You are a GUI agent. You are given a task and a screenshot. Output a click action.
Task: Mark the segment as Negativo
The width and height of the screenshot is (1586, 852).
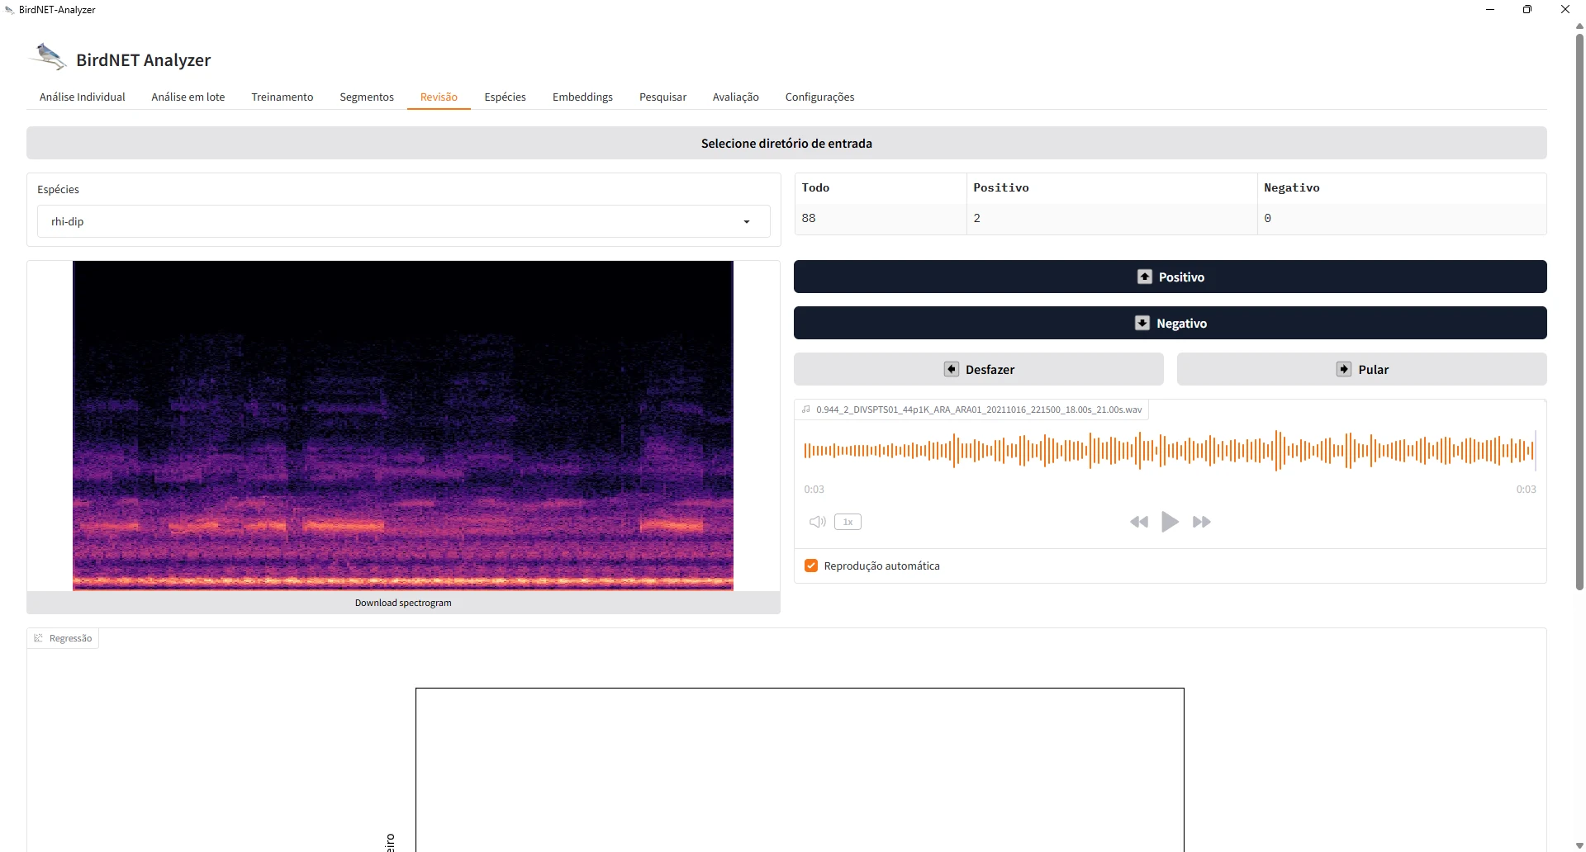1170,323
